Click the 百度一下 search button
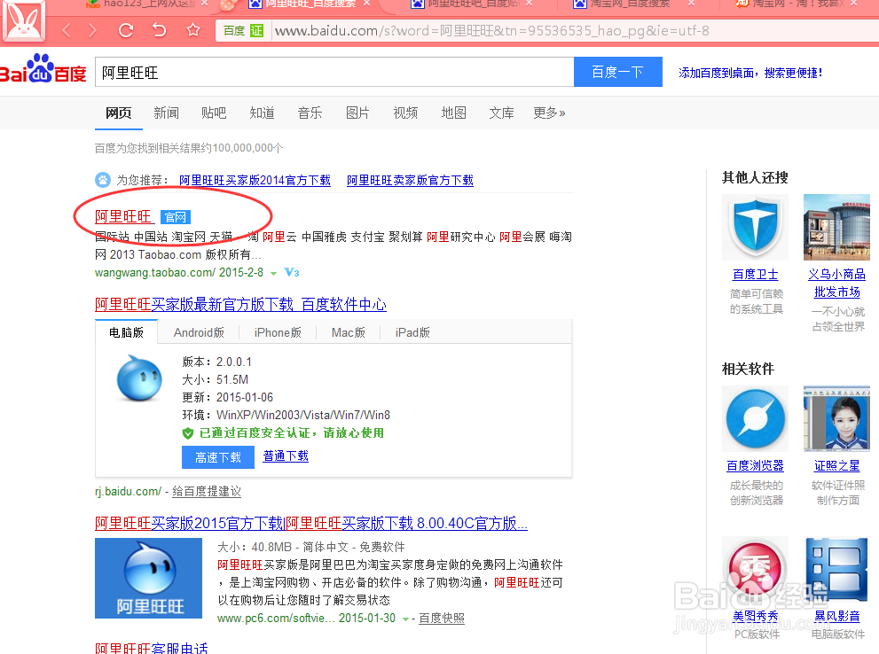This screenshot has width=879, height=654. pos(617,72)
